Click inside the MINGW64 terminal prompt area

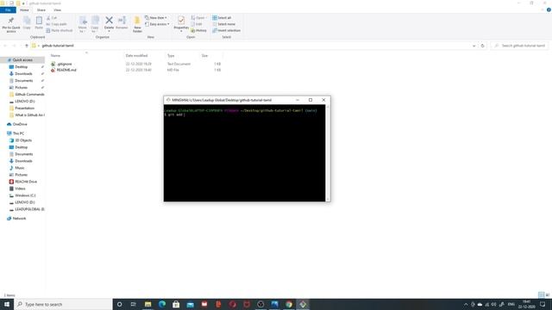tap(244, 153)
